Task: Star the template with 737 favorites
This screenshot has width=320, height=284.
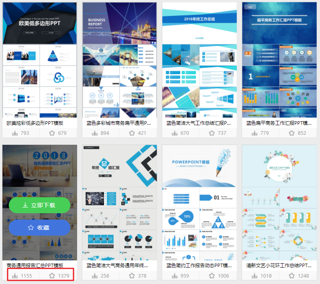Action: [212, 133]
